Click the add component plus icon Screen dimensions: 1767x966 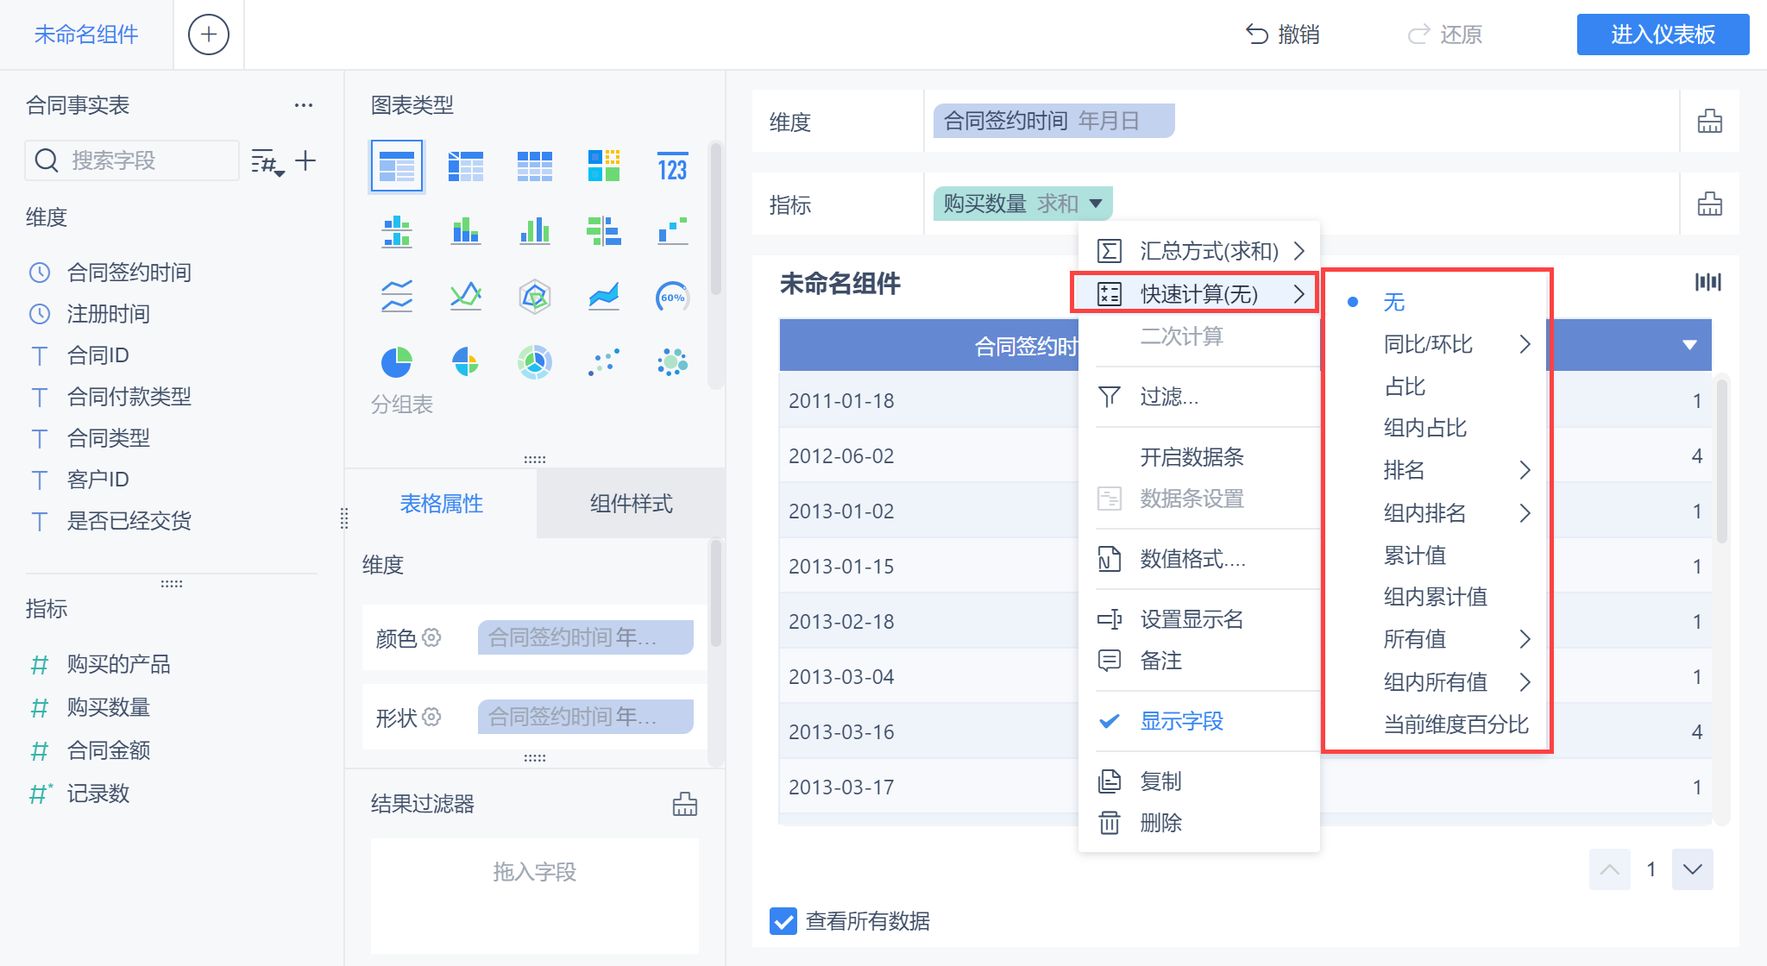208,34
